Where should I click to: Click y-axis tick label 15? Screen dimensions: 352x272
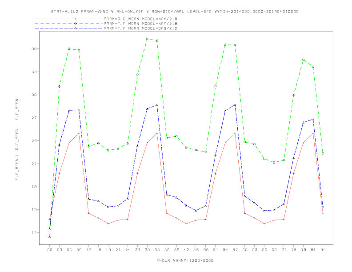(34, 210)
